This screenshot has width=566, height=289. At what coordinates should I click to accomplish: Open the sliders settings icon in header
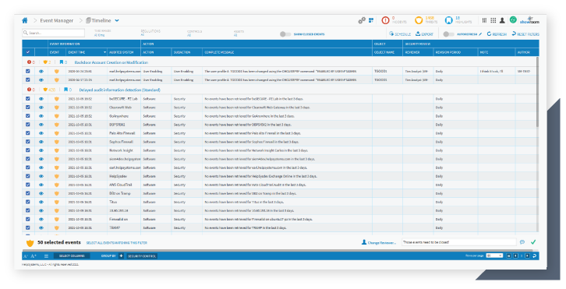tap(484, 20)
